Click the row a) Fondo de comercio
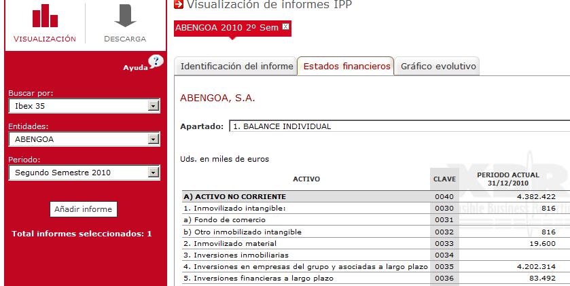Image resolution: width=570 pixels, height=286 pixels. (376, 220)
